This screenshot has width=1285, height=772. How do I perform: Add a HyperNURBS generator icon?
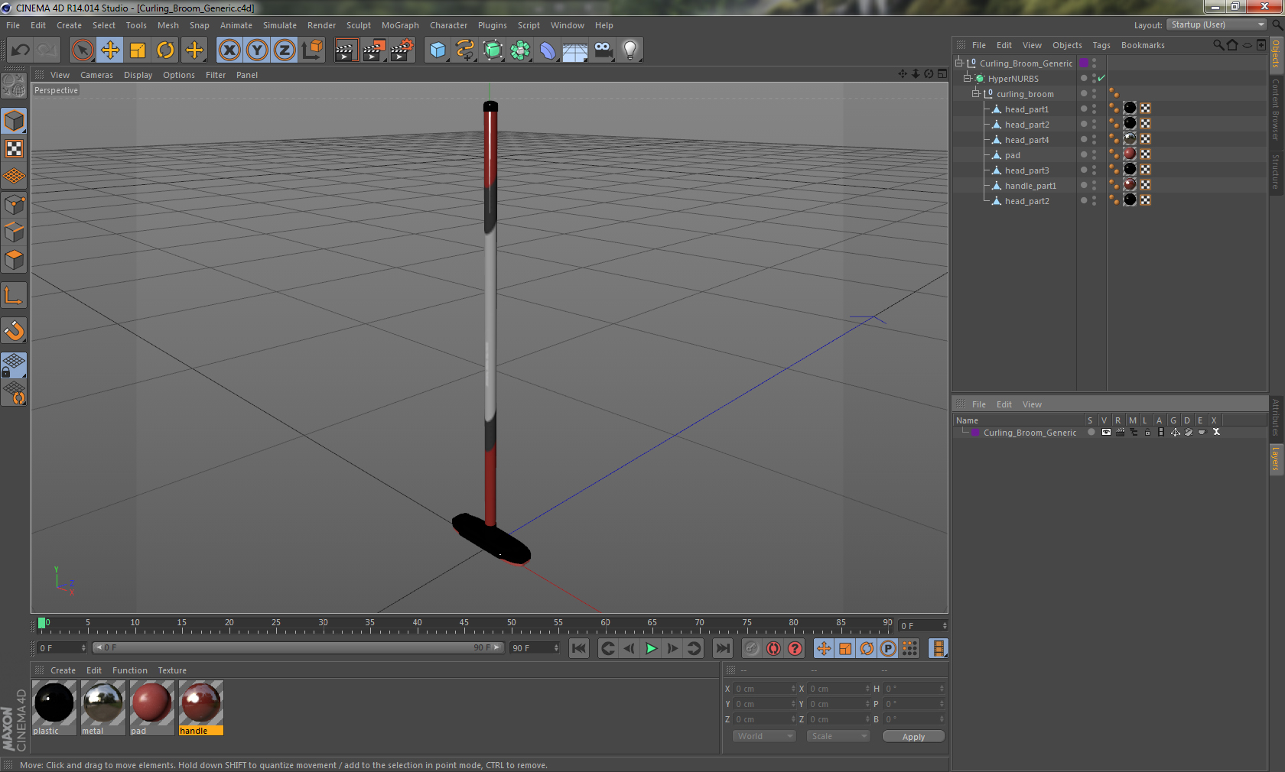pos(493,50)
